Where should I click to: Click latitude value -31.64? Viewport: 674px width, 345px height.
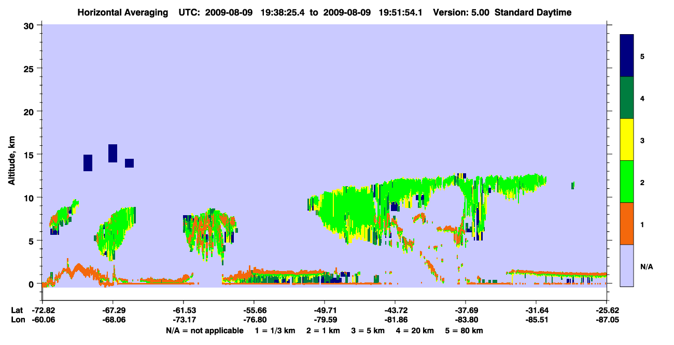(536, 310)
